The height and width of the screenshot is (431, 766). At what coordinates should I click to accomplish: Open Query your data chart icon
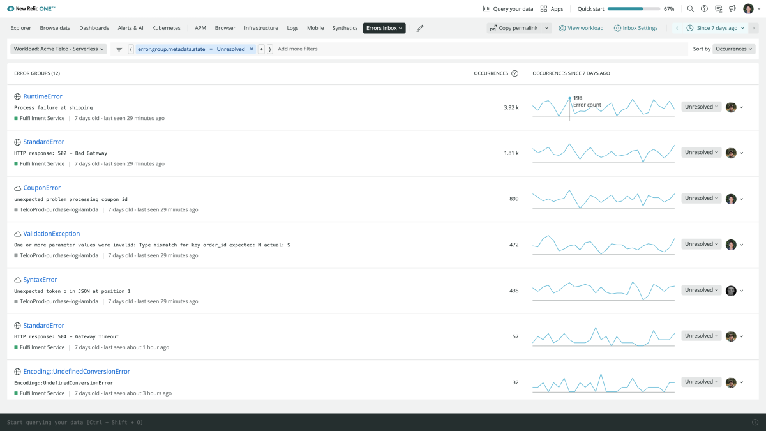[x=486, y=9]
